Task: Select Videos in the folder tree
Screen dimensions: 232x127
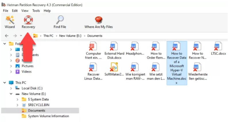Action: point(27,72)
